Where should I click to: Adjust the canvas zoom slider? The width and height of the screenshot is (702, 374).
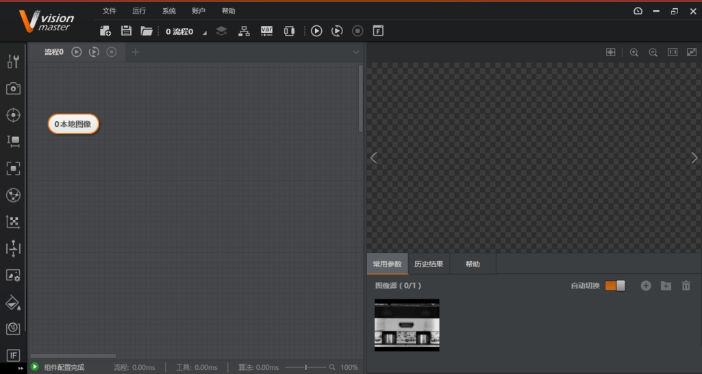[x=305, y=368]
